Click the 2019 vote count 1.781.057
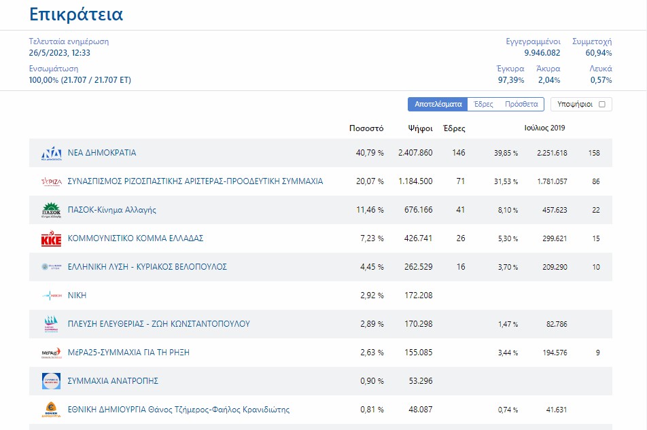 552,181
